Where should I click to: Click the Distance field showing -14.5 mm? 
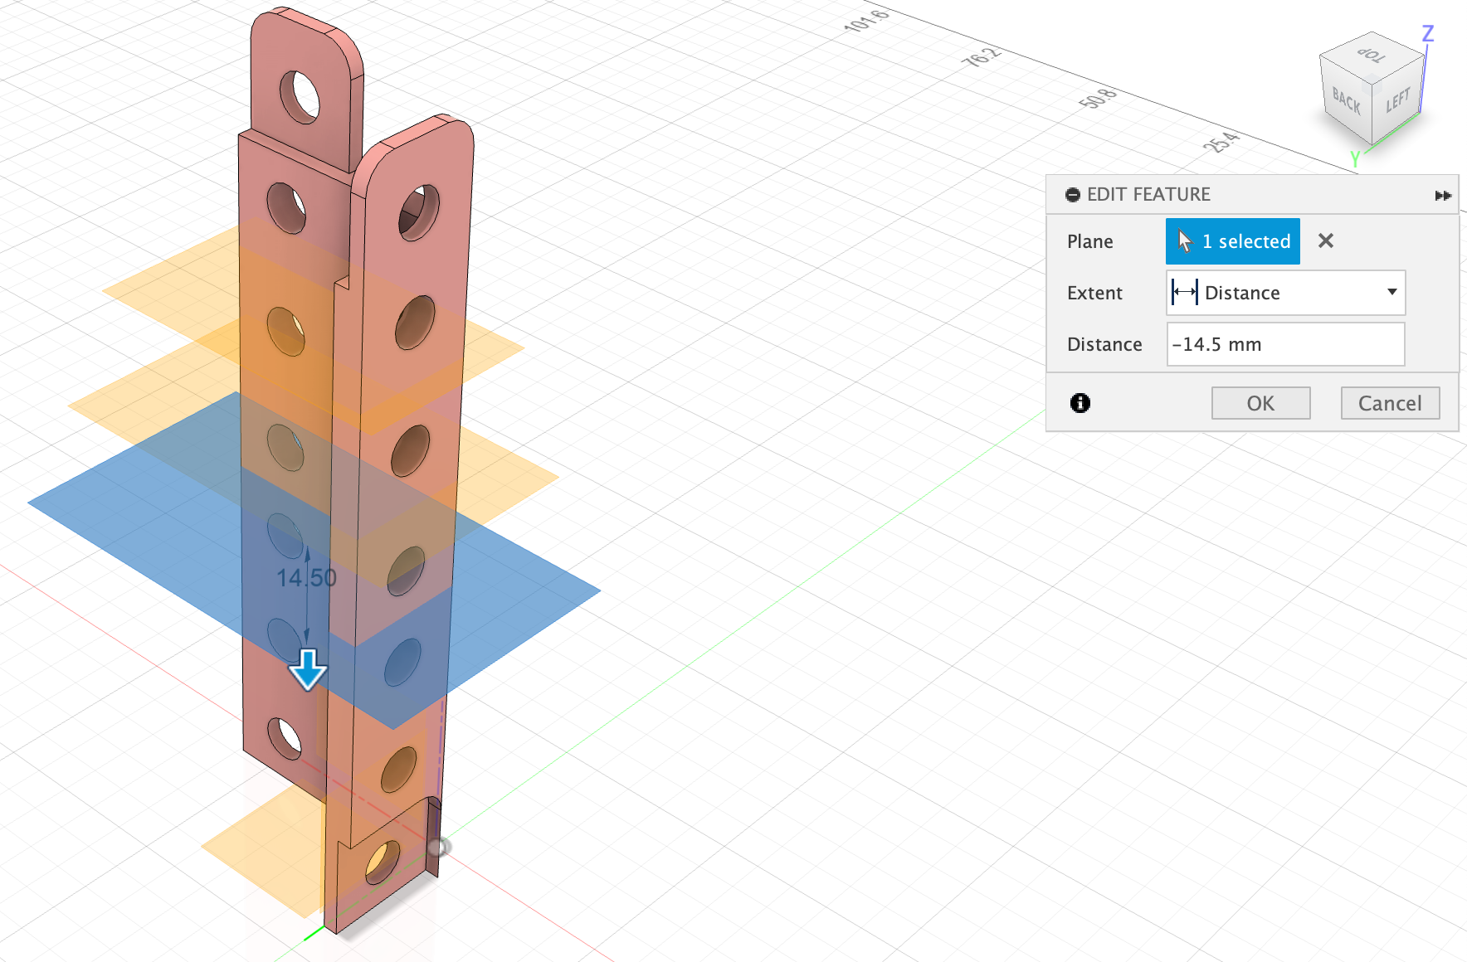coord(1285,344)
